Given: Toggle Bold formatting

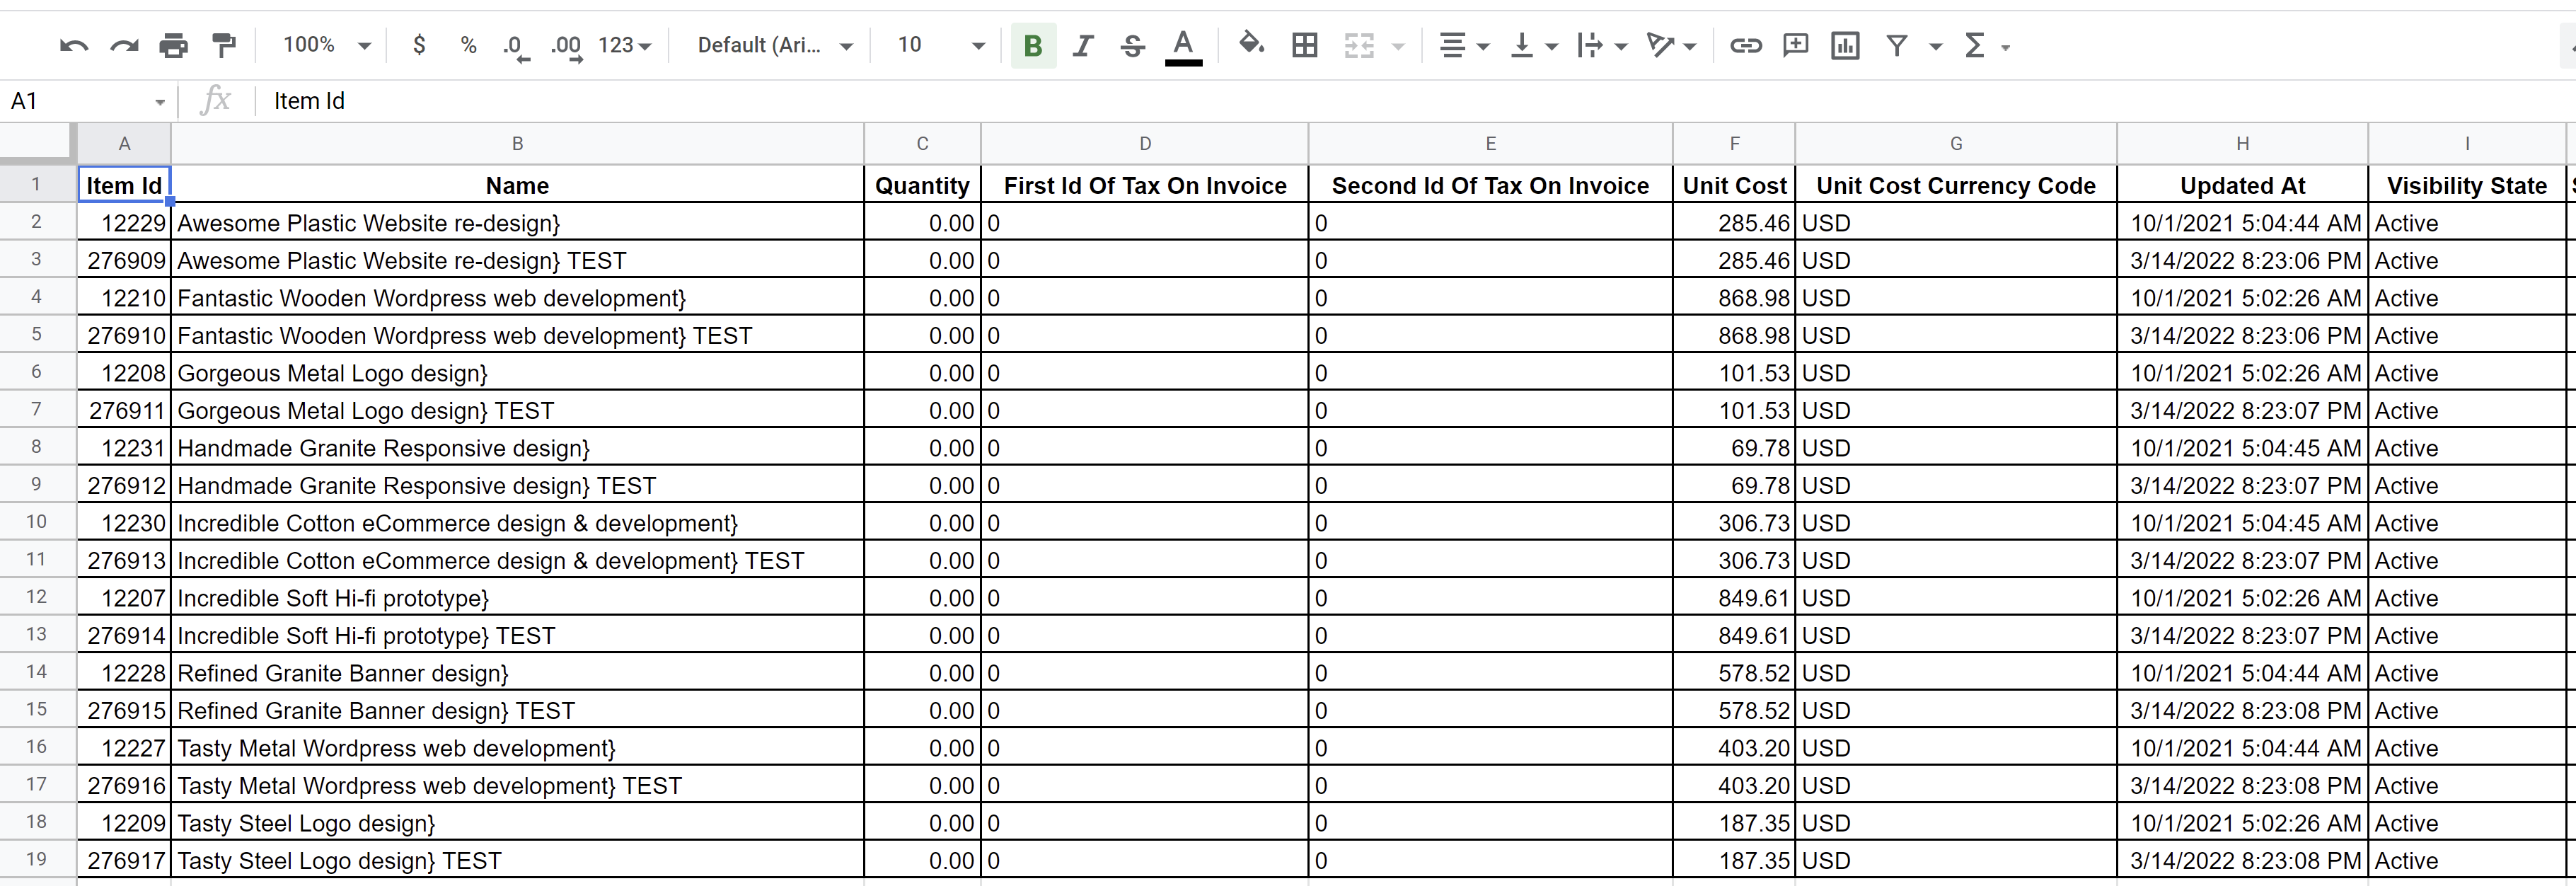Looking at the screenshot, I should pos(1033,46).
